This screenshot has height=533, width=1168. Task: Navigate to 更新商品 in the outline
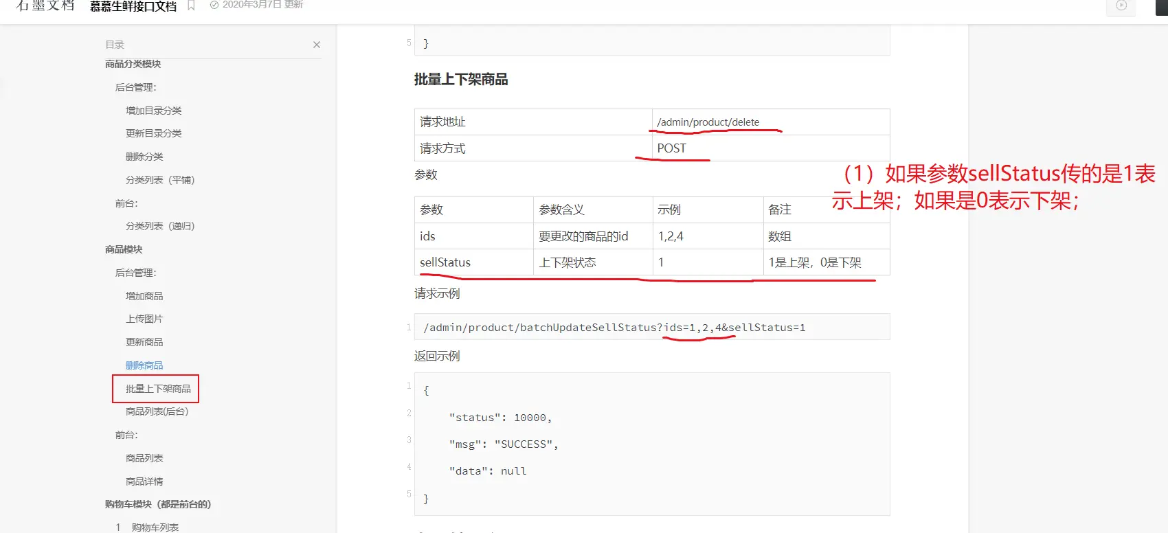click(x=144, y=342)
